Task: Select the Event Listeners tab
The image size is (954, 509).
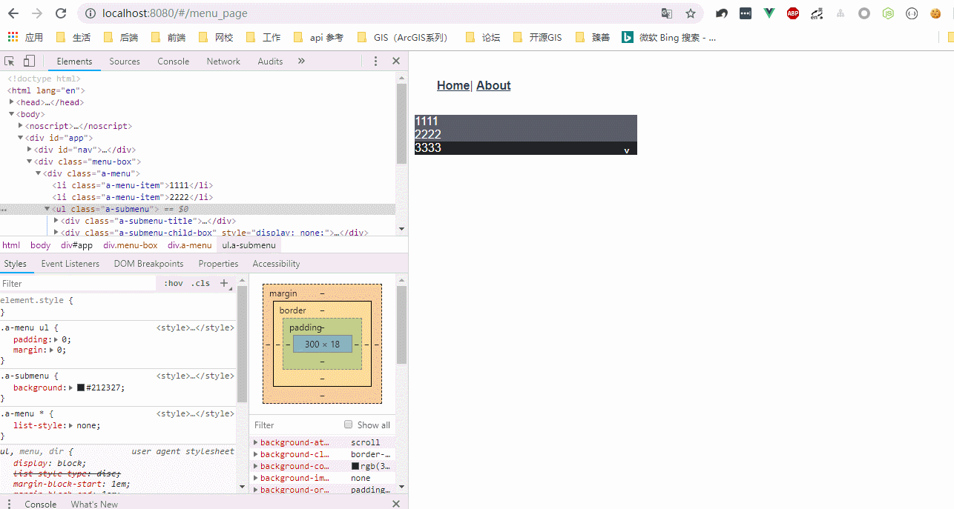Action: click(x=70, y=264)
